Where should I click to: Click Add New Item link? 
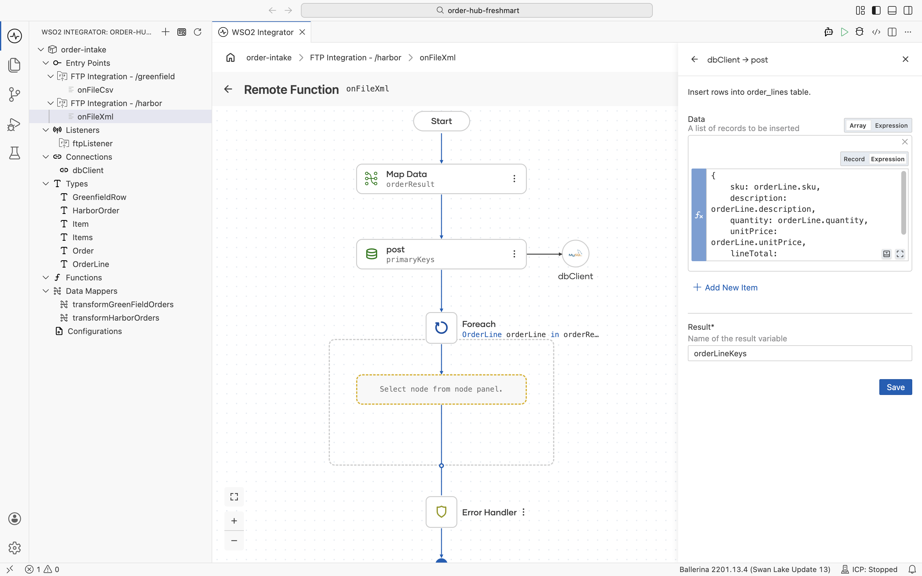725,287
